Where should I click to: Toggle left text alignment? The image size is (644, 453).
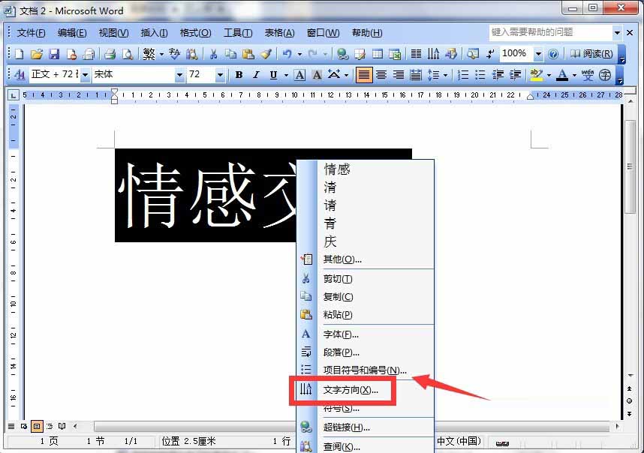(364, 75)
